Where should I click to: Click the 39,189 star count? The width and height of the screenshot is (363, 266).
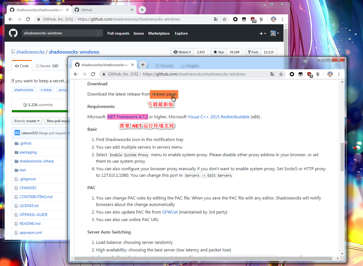234,52
